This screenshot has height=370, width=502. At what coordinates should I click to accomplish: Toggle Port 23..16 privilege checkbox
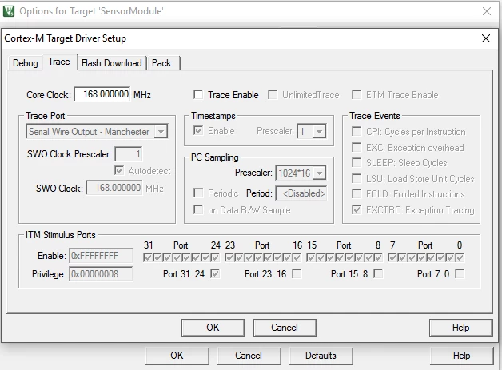coord(297,273)
